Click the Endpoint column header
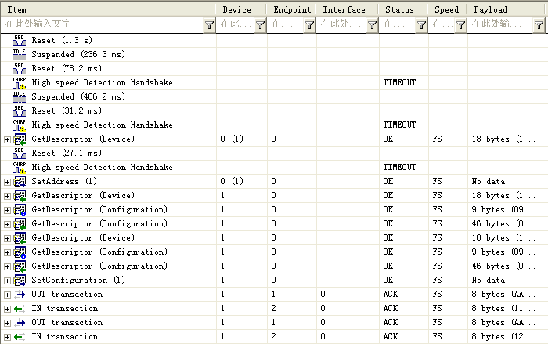 point(291,9)
